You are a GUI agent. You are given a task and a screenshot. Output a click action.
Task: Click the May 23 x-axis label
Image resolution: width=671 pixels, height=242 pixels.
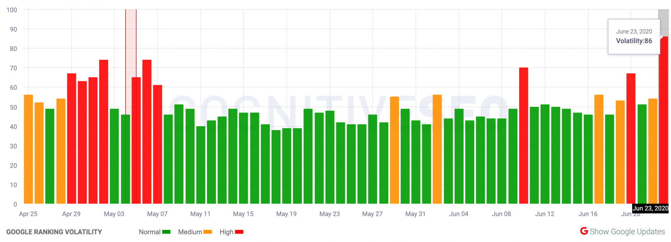pos(329,214)
